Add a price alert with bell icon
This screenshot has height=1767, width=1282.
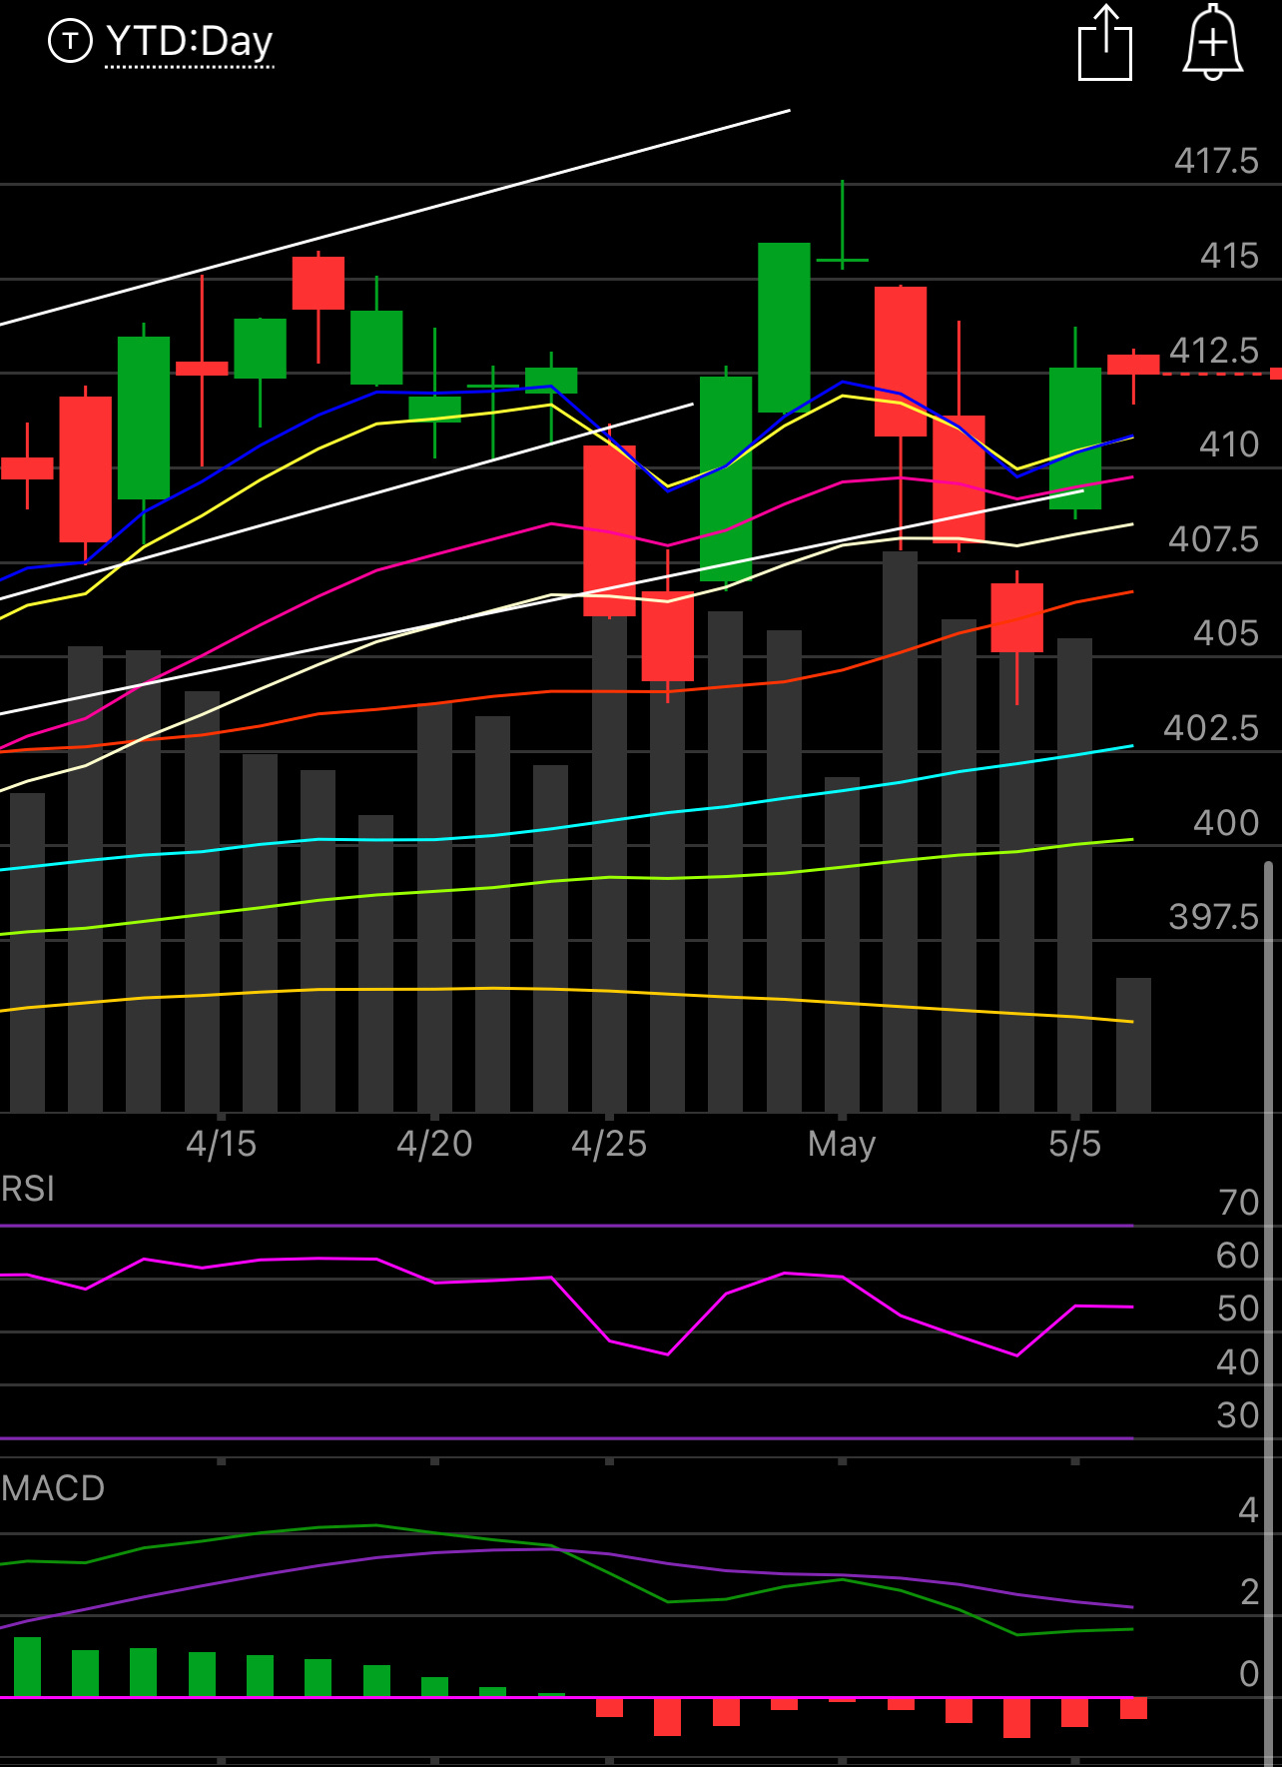tap(1213, 42)
